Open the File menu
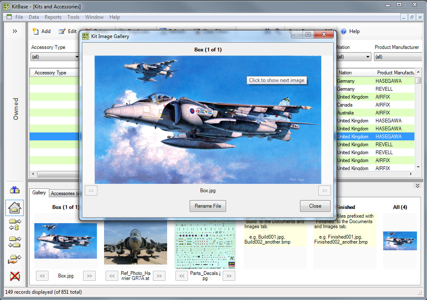The width and height of the screenshot is (427, 300). click(x=19, y=17)
